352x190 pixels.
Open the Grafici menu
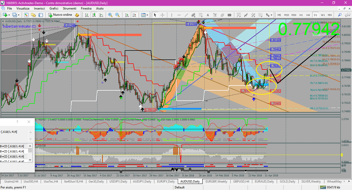pos(54,8)
